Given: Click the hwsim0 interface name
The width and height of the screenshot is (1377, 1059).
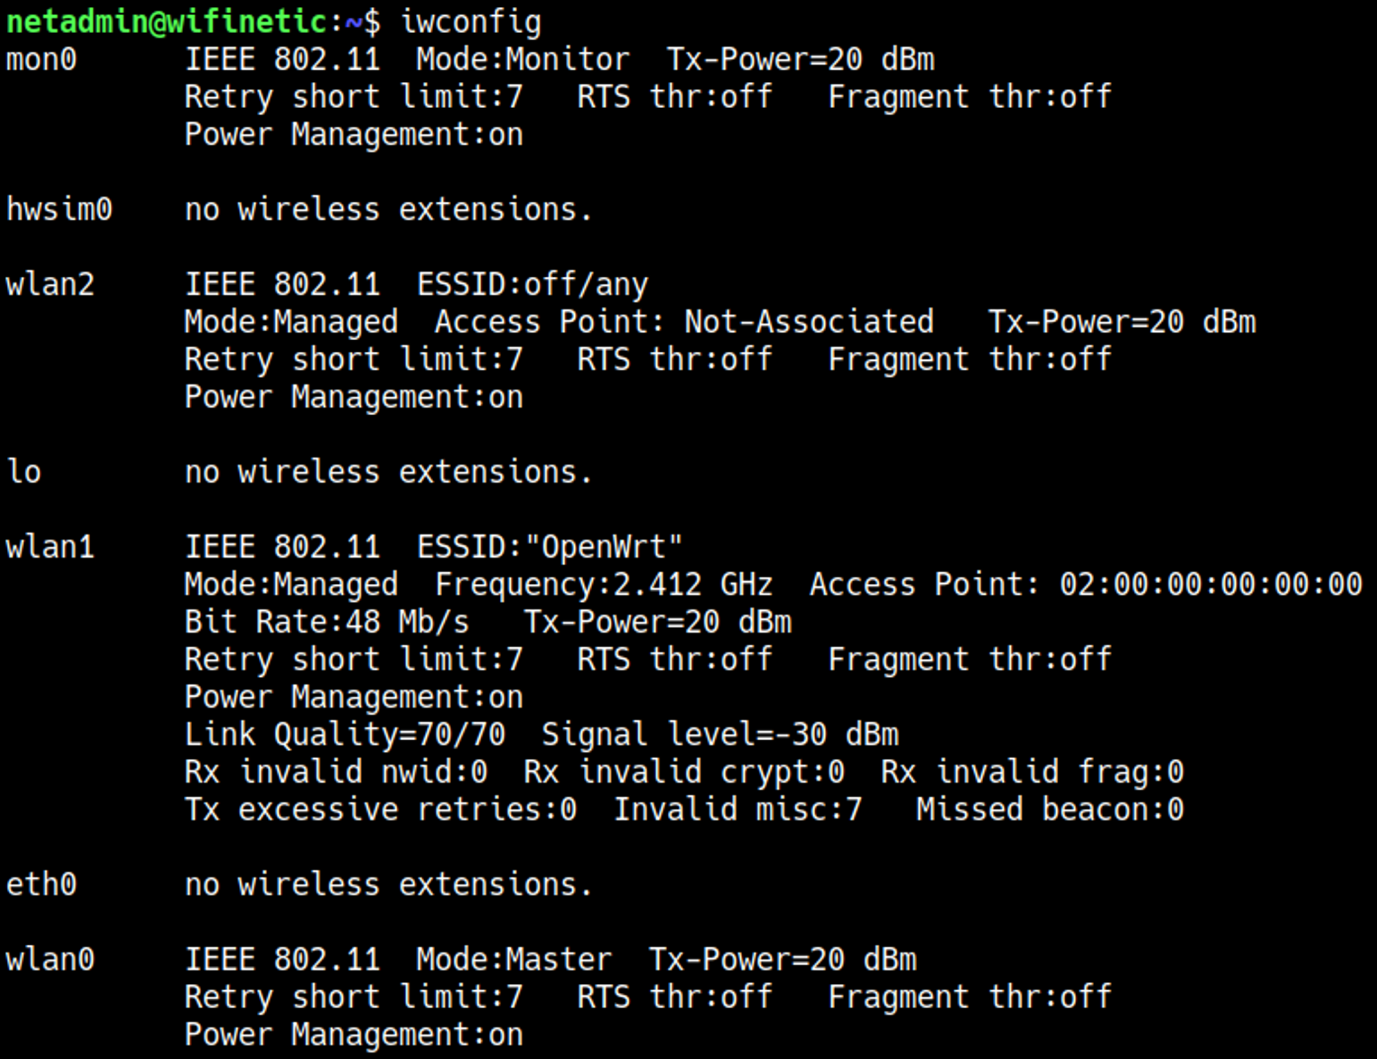Looking at the screenshot, I should point(59,209).
